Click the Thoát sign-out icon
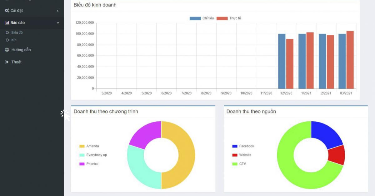 point(7,62)
